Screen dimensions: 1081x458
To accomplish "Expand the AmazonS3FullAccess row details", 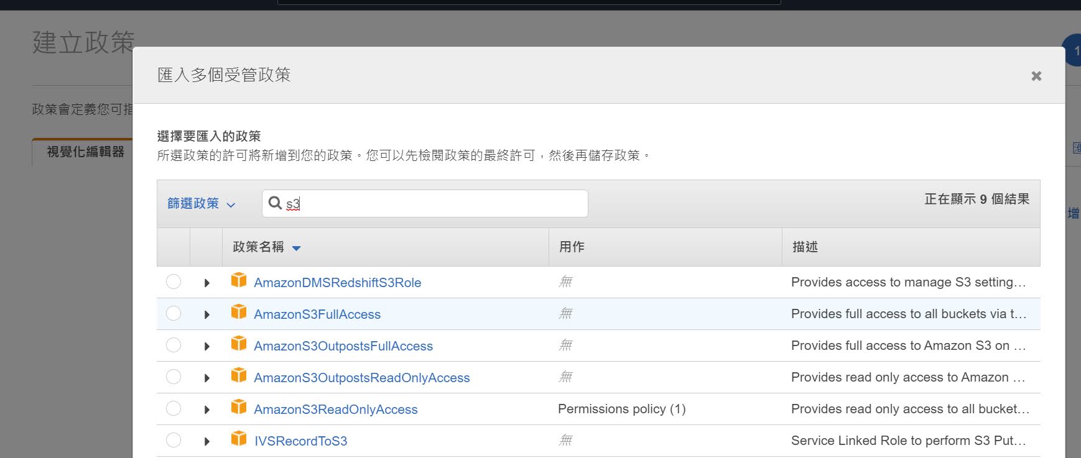I will [x=207, y=315].
